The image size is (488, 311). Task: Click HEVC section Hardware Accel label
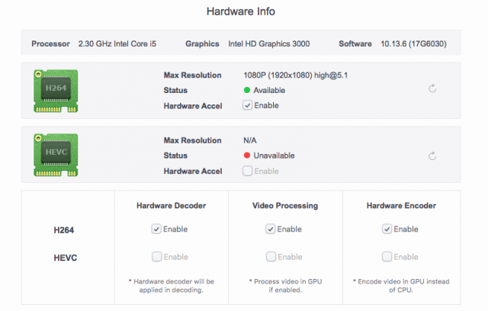click(193, 171)
